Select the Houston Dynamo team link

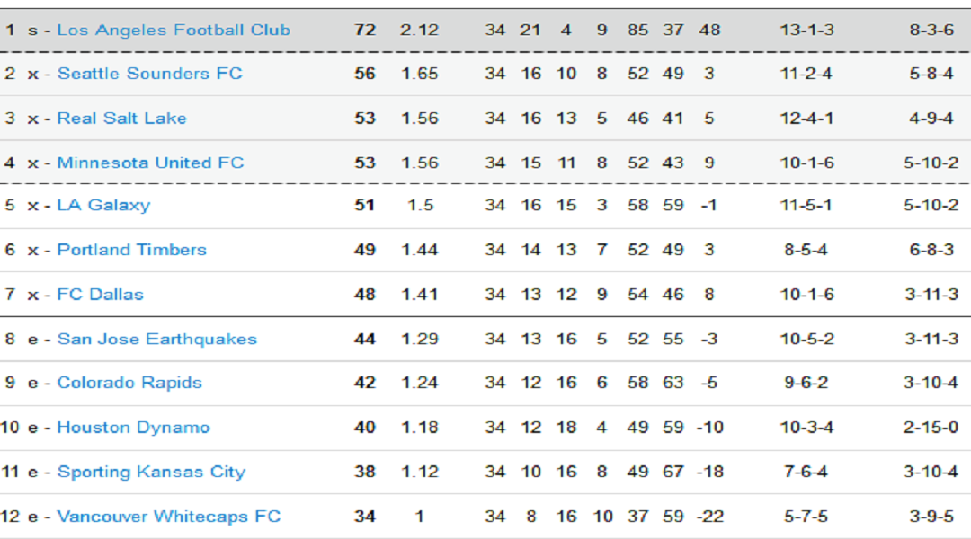(133, 428)
